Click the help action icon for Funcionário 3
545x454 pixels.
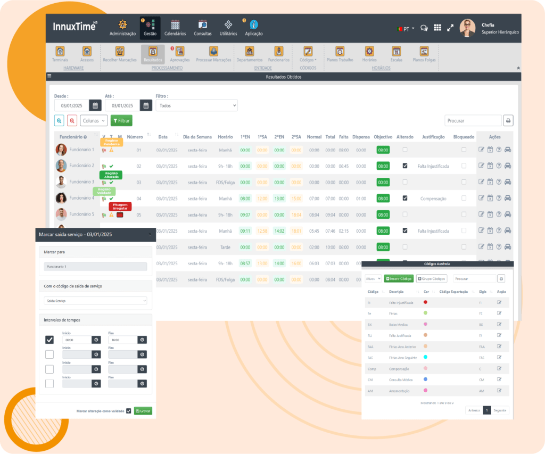(499, 182)
